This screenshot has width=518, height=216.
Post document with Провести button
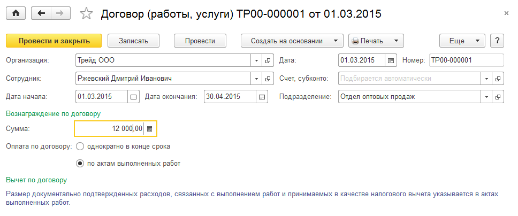tap(200, 41)
